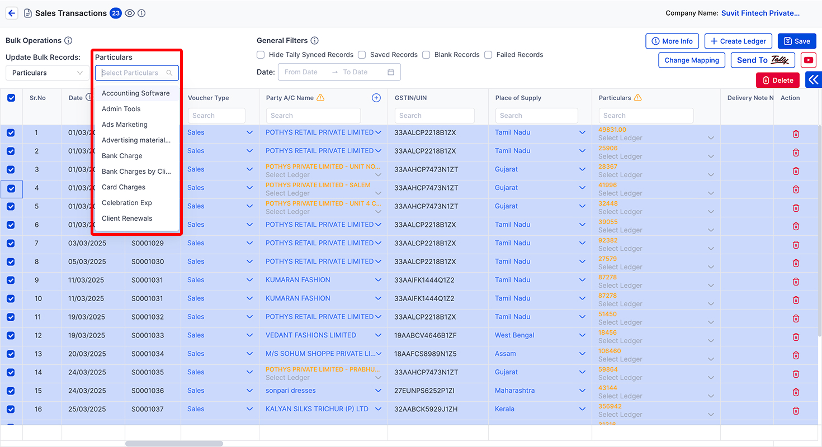Delete row 14 using its trash icon
This screenshot has height=447, width=822.
click(796, 374)
